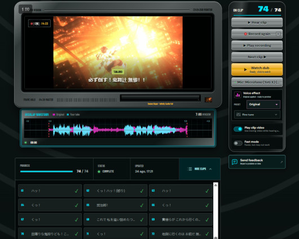Click the blue progress bar showing 74 / 74
299x239 pixels.
click(46, 171)
